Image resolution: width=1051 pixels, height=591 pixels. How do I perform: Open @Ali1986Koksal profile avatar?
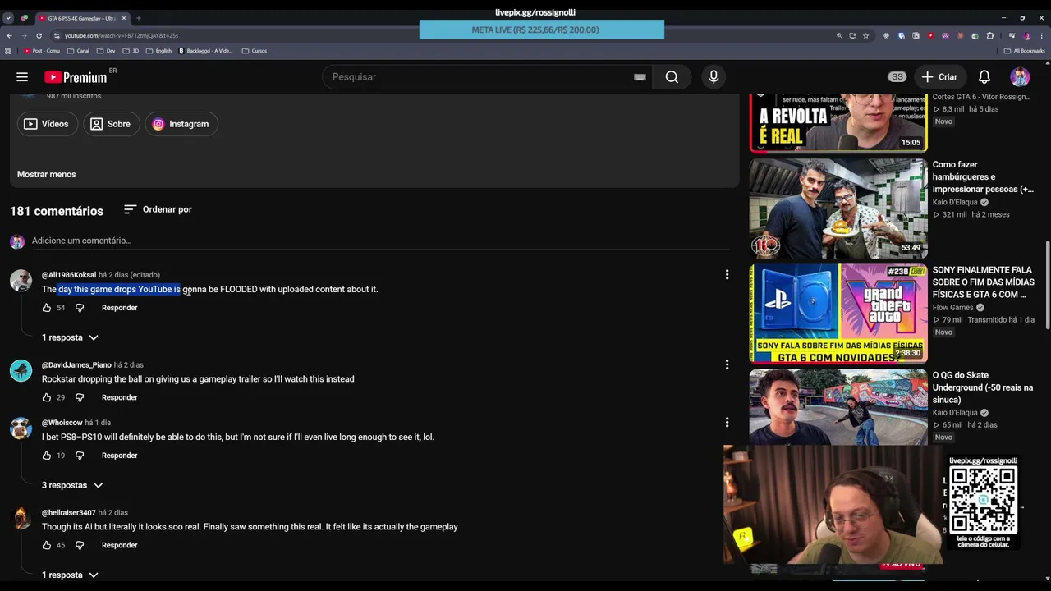click(x=21, y=280)
